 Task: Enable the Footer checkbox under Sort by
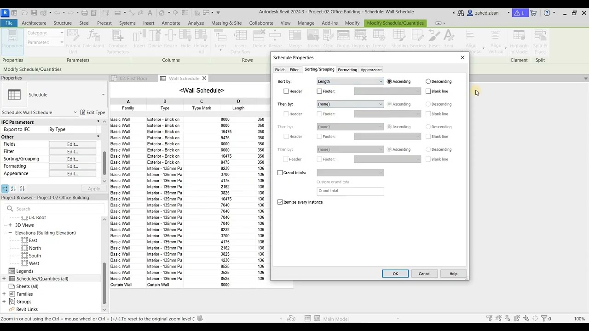point(319,91)
